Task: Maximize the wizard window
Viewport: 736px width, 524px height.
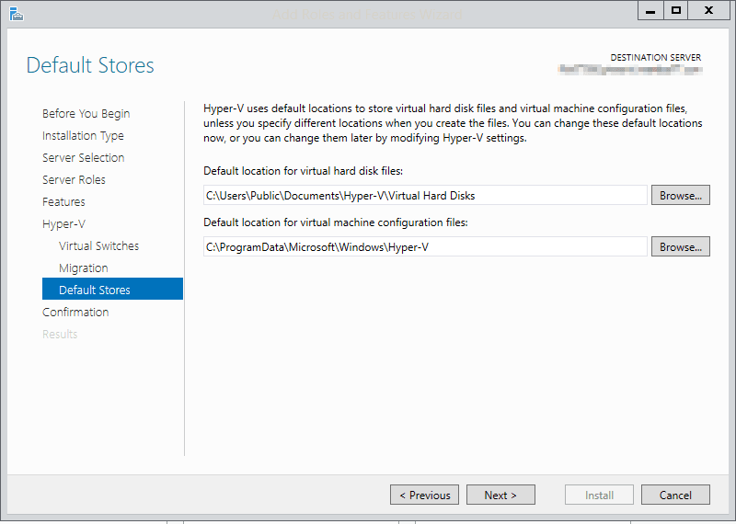Action: coord(676,10)
